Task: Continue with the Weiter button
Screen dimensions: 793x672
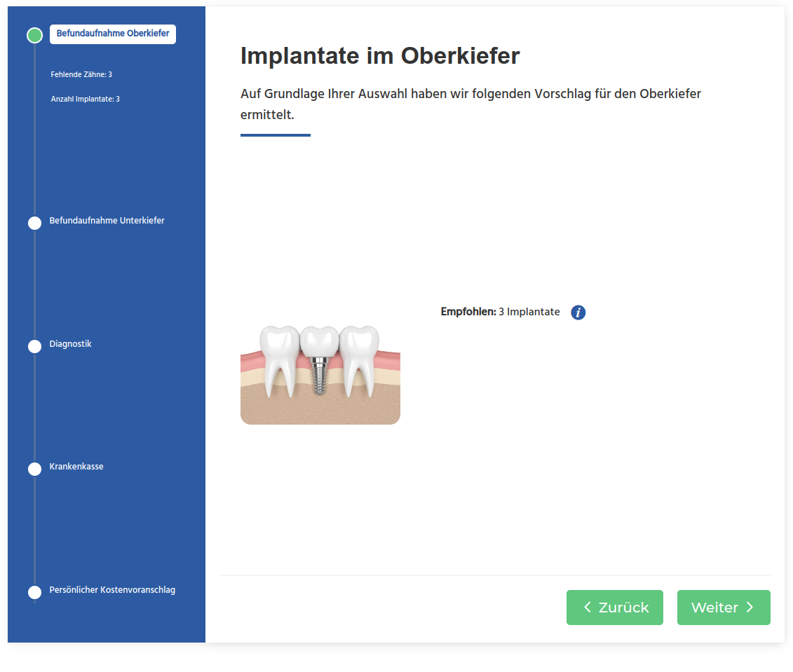Action: [724, 608]
